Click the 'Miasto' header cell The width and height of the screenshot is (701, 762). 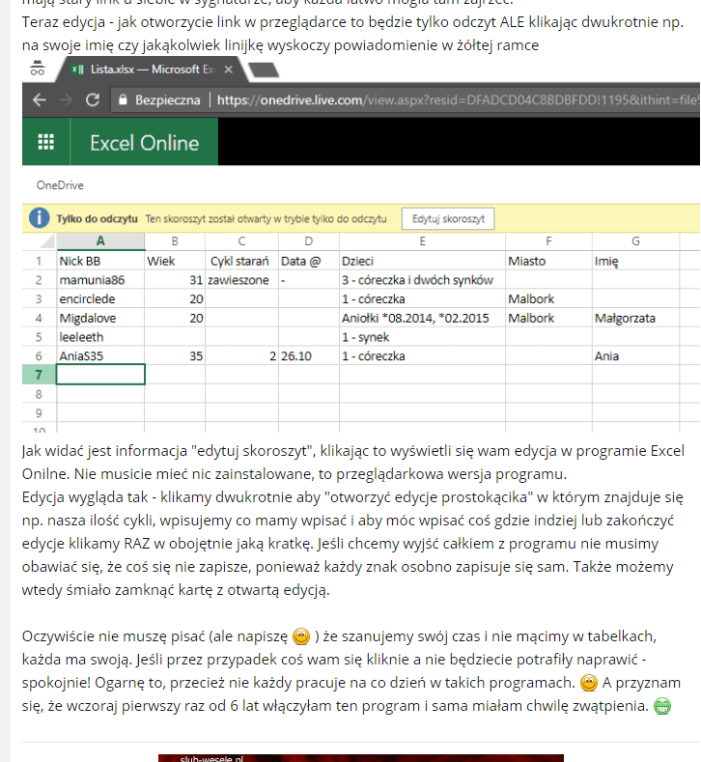(548, 261)
